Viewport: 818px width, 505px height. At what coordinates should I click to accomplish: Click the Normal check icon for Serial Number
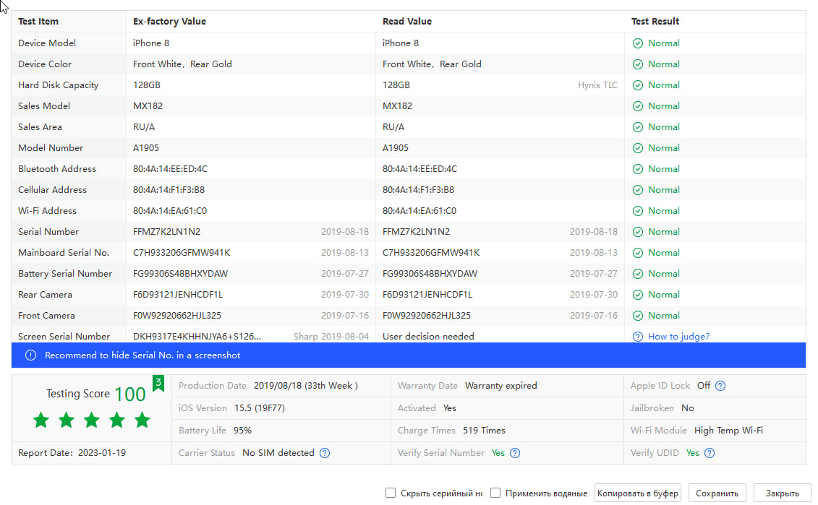(637, 231)
